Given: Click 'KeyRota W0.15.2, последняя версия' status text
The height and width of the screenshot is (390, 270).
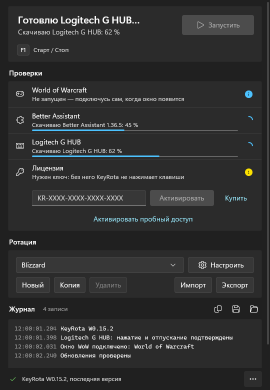Looking at the screenshot, I should [71, 379].
